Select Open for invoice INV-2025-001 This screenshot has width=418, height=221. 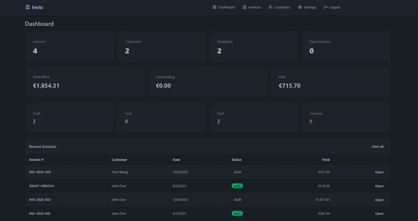[x=379, y=214]
